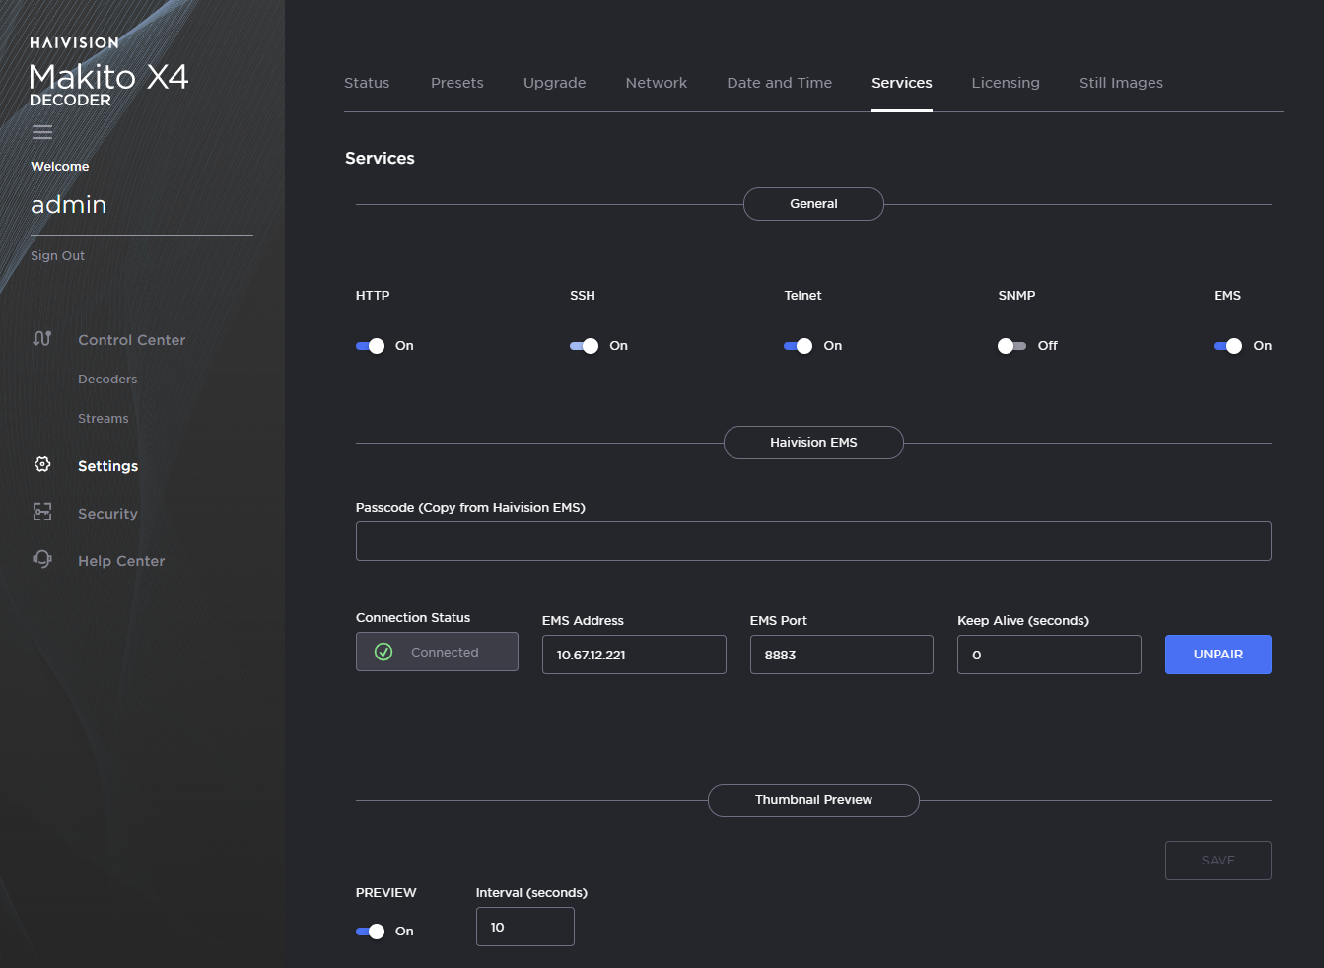This screenshot has width=1324, height=968.
Task: Click the Control Center routing icon
Action: pyautogui.click(x=42, y=339)
